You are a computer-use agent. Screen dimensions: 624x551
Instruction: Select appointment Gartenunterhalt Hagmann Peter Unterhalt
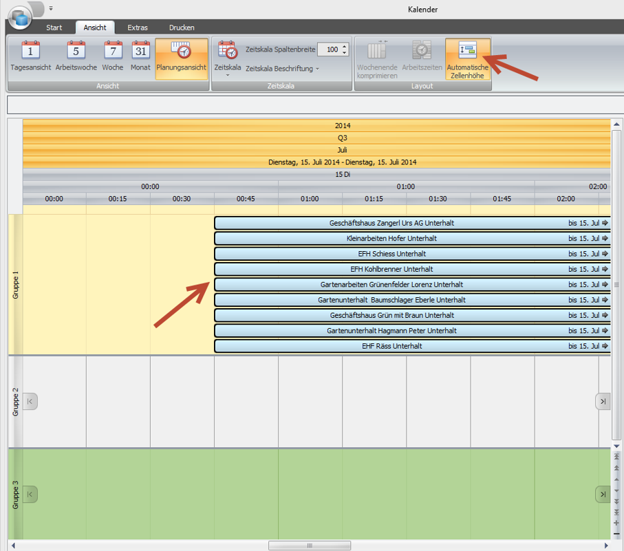[x=412, y=331]
